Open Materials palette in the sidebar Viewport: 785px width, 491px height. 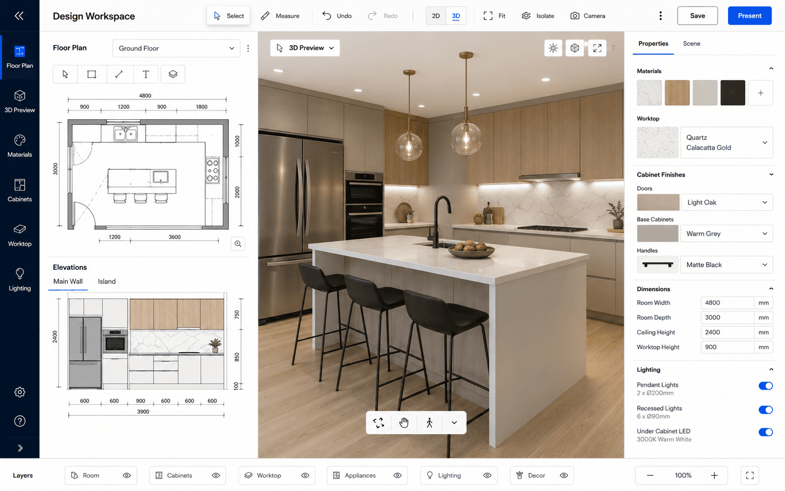tap(20, 146)
